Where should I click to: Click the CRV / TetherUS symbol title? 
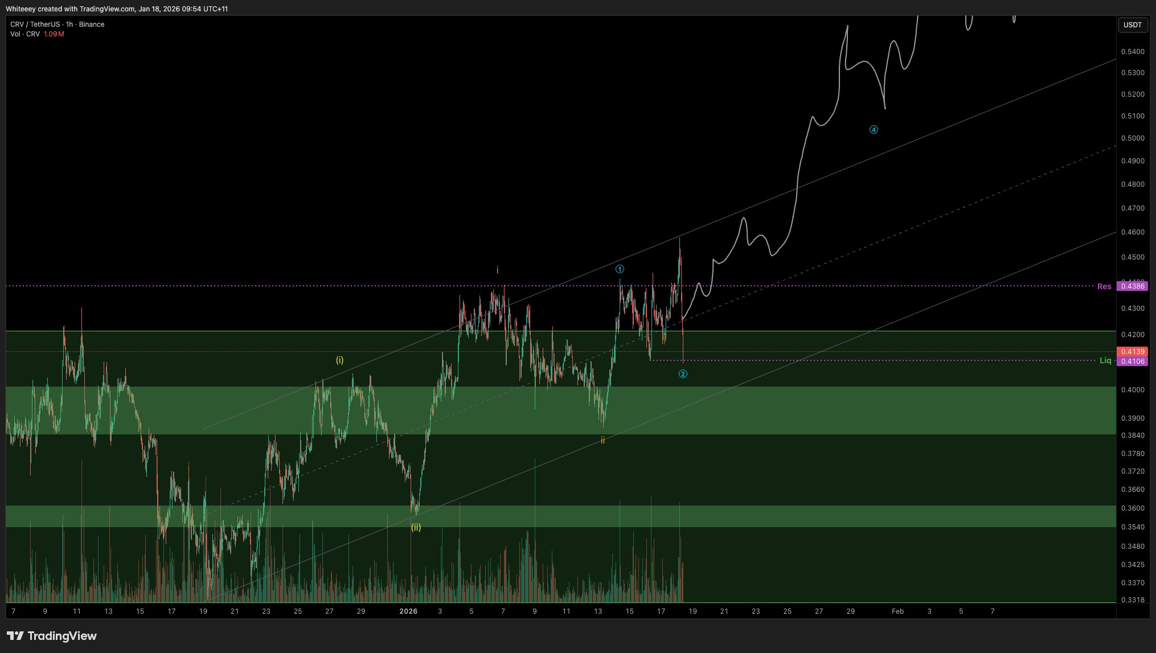click(x=35, y=24)
